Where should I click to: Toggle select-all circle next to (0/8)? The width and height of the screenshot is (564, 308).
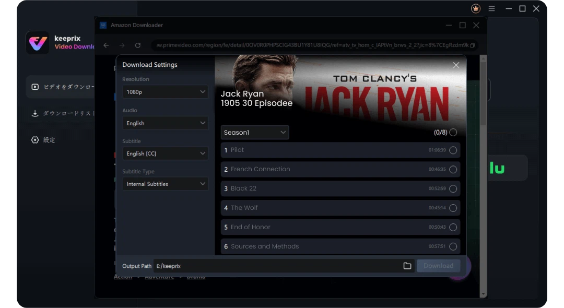click(x=453, y=133)
